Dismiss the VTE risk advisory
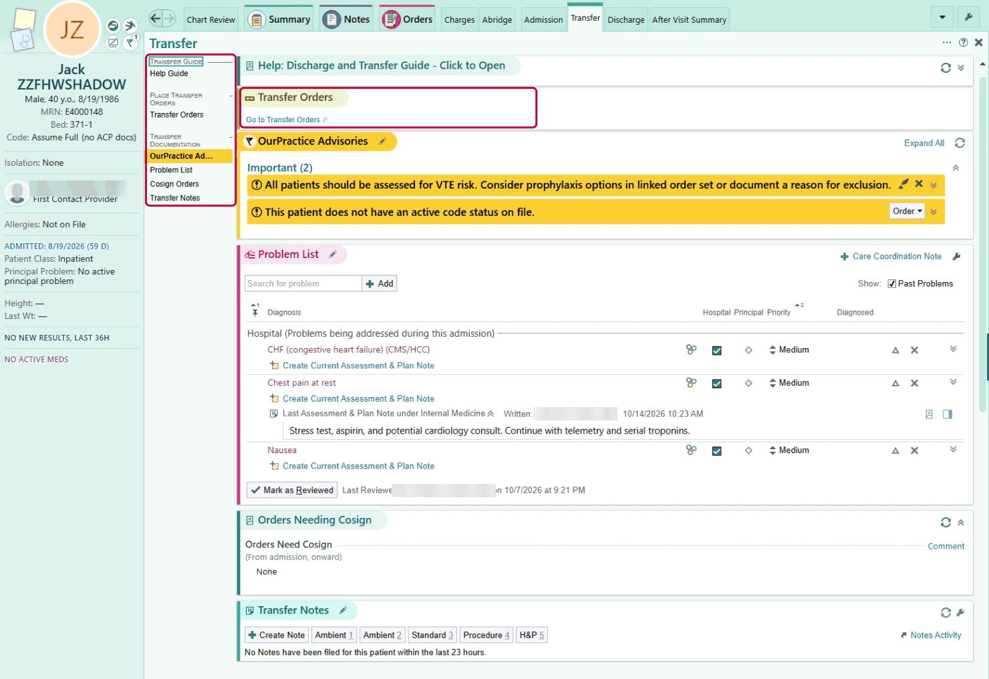989x679 pixels. pyautogui.click(x=919, y=184)
